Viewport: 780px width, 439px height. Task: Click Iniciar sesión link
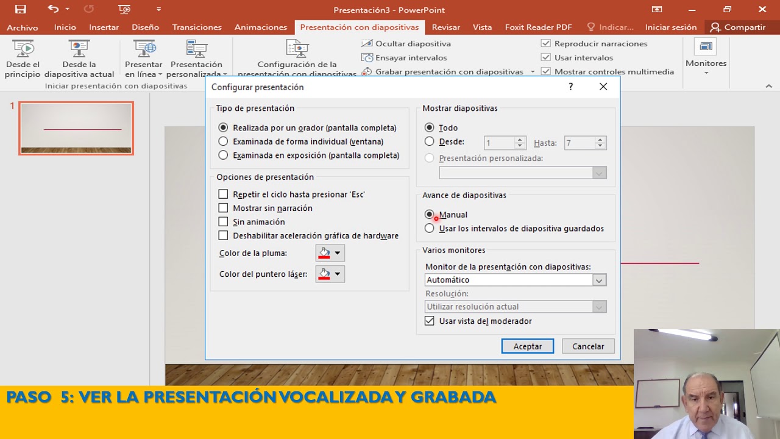[671, 27]
